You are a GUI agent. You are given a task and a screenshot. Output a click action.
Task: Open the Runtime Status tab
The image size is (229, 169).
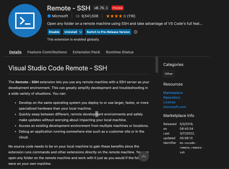(x=120, y=52)
